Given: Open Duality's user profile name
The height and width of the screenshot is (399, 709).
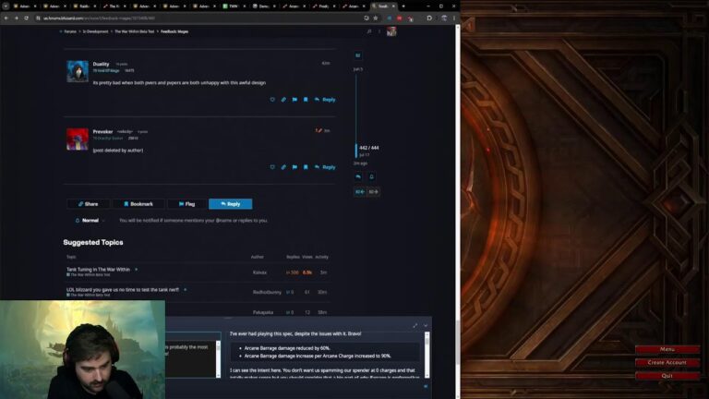Looking at the screenshot, I should (x=101, y=64).
